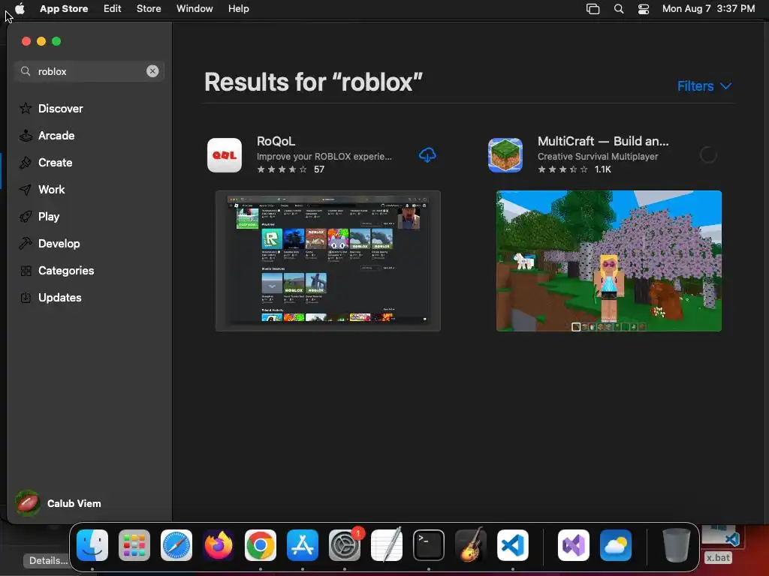Screen dimensions: 769x576
Task: Open GarageBand from the Dock
Action: (x=471, y=545)
